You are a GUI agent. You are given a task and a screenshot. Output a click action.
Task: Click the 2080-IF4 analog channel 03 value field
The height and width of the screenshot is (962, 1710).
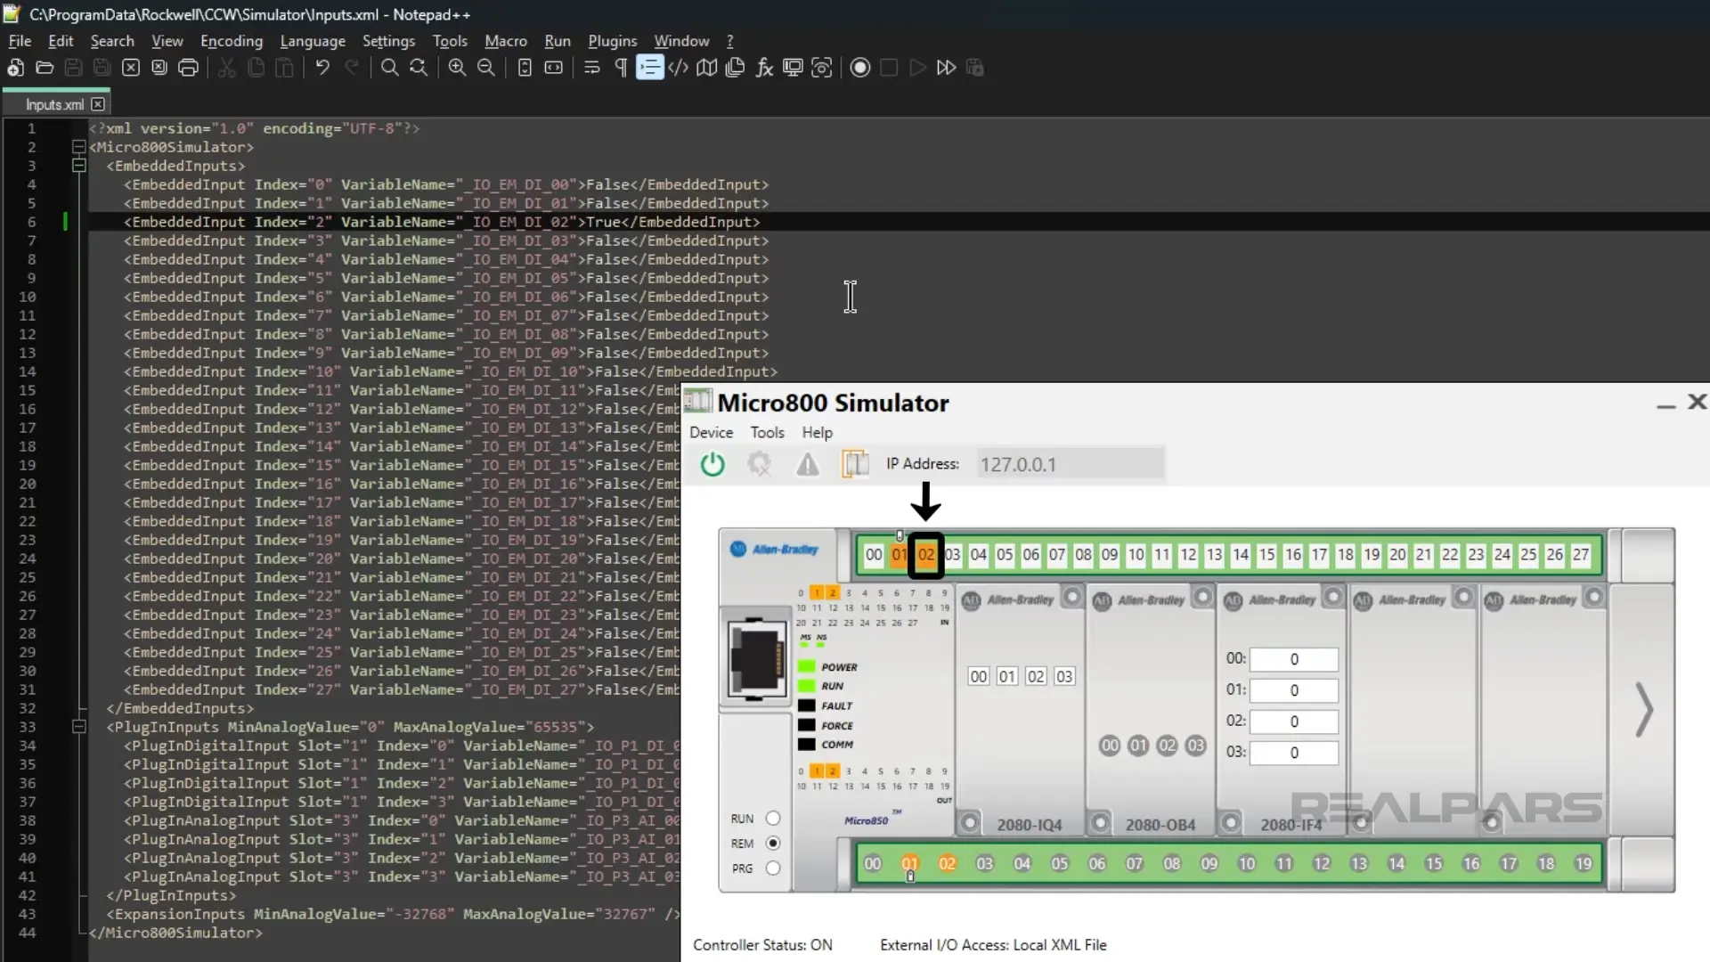pos(1293,753)
